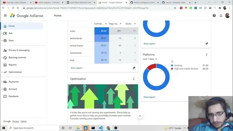Open Chrome from the taskbar

[108, 128]
